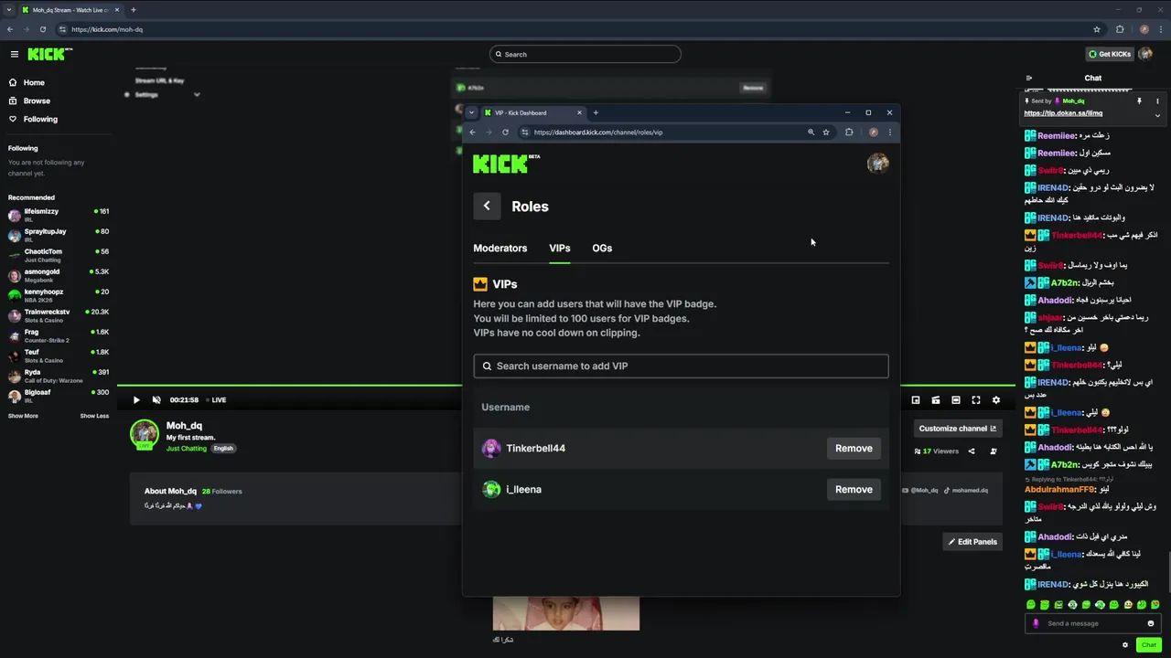
Task: Click zoom icon in dashboard address bar
Action: click(811, 132)
